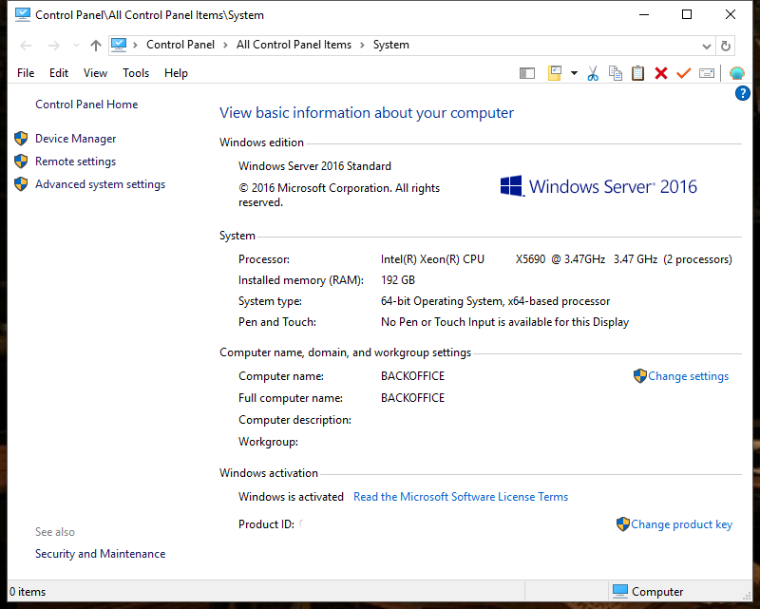The height and width of the screenshot is (609, 760).
Task: Expand the chevron before System breadcrumb
Action: point(362,45)
